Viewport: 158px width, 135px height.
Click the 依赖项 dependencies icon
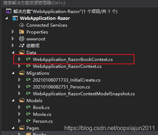coord(22,45)
